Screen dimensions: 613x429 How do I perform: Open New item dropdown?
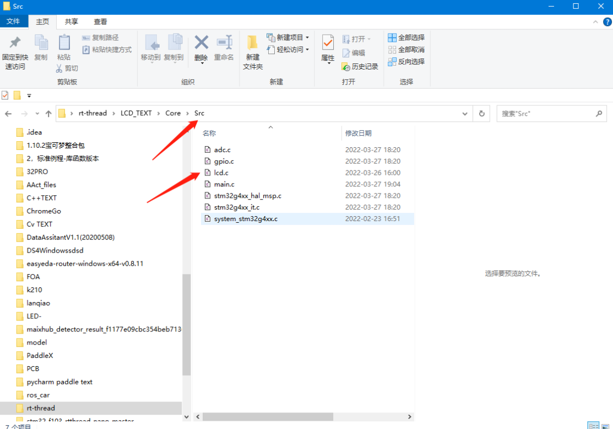point(287,37)
